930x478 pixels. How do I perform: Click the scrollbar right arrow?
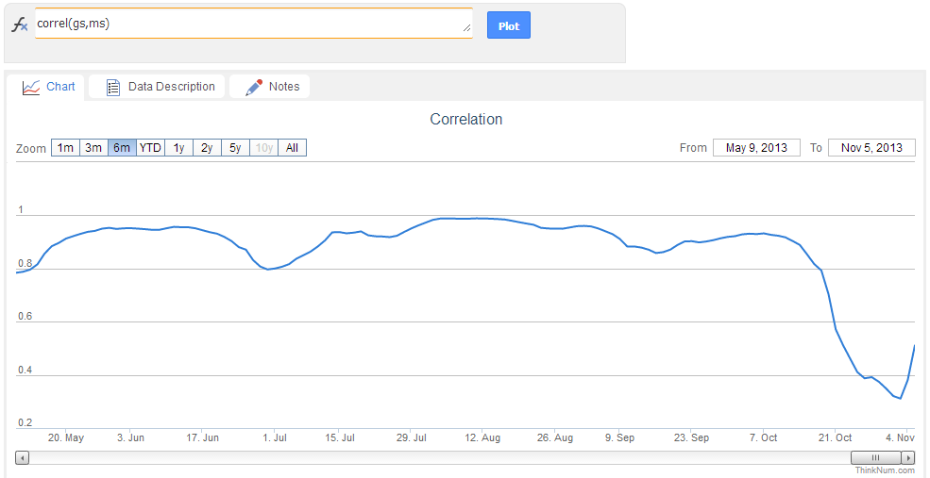tap(908, 457)
